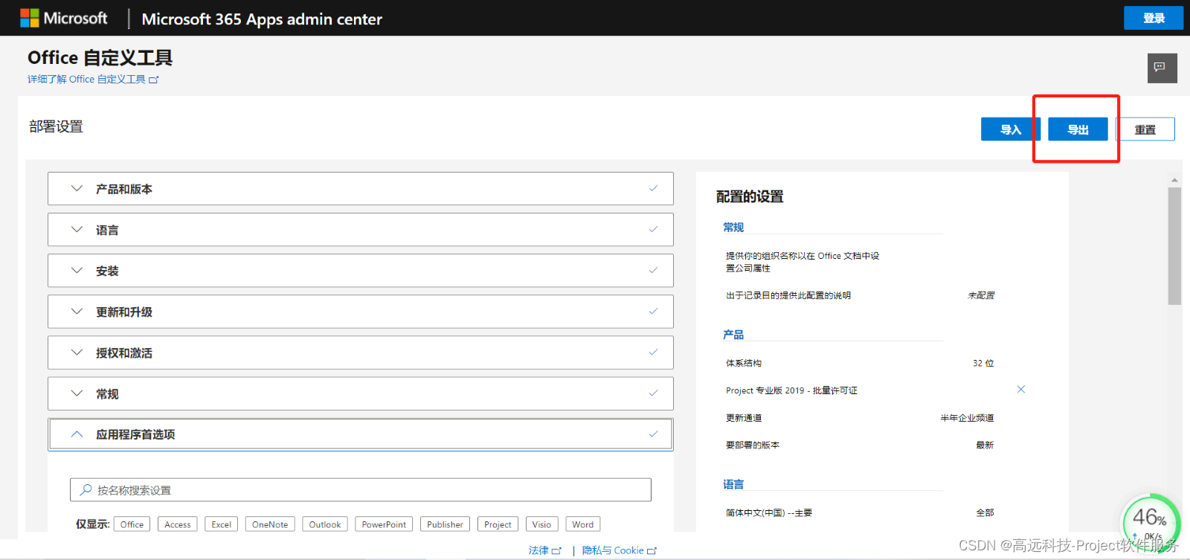Screen dimensions: 1190x560
Task: Filter settings by Visio
Action: click(x=542, y=524)
